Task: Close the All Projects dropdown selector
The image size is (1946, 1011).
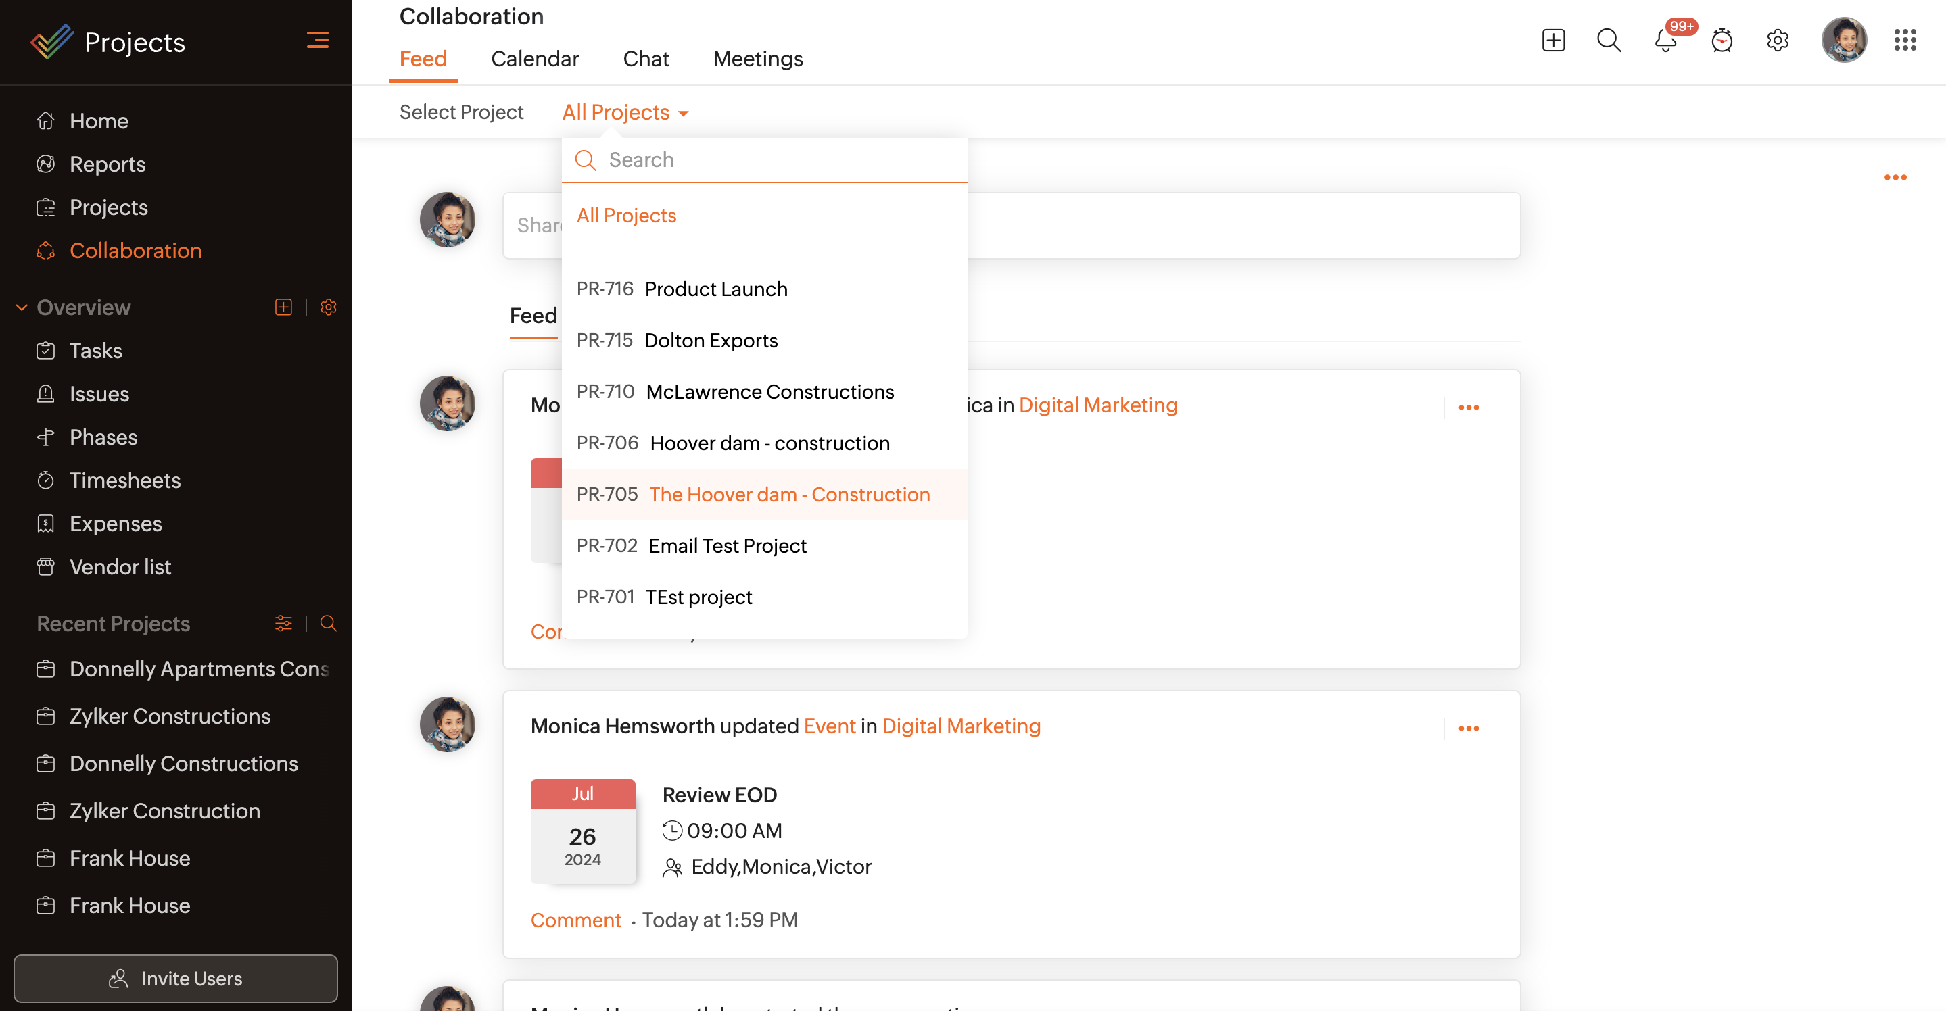Action: pyautogui.click(x=625, y=112)
